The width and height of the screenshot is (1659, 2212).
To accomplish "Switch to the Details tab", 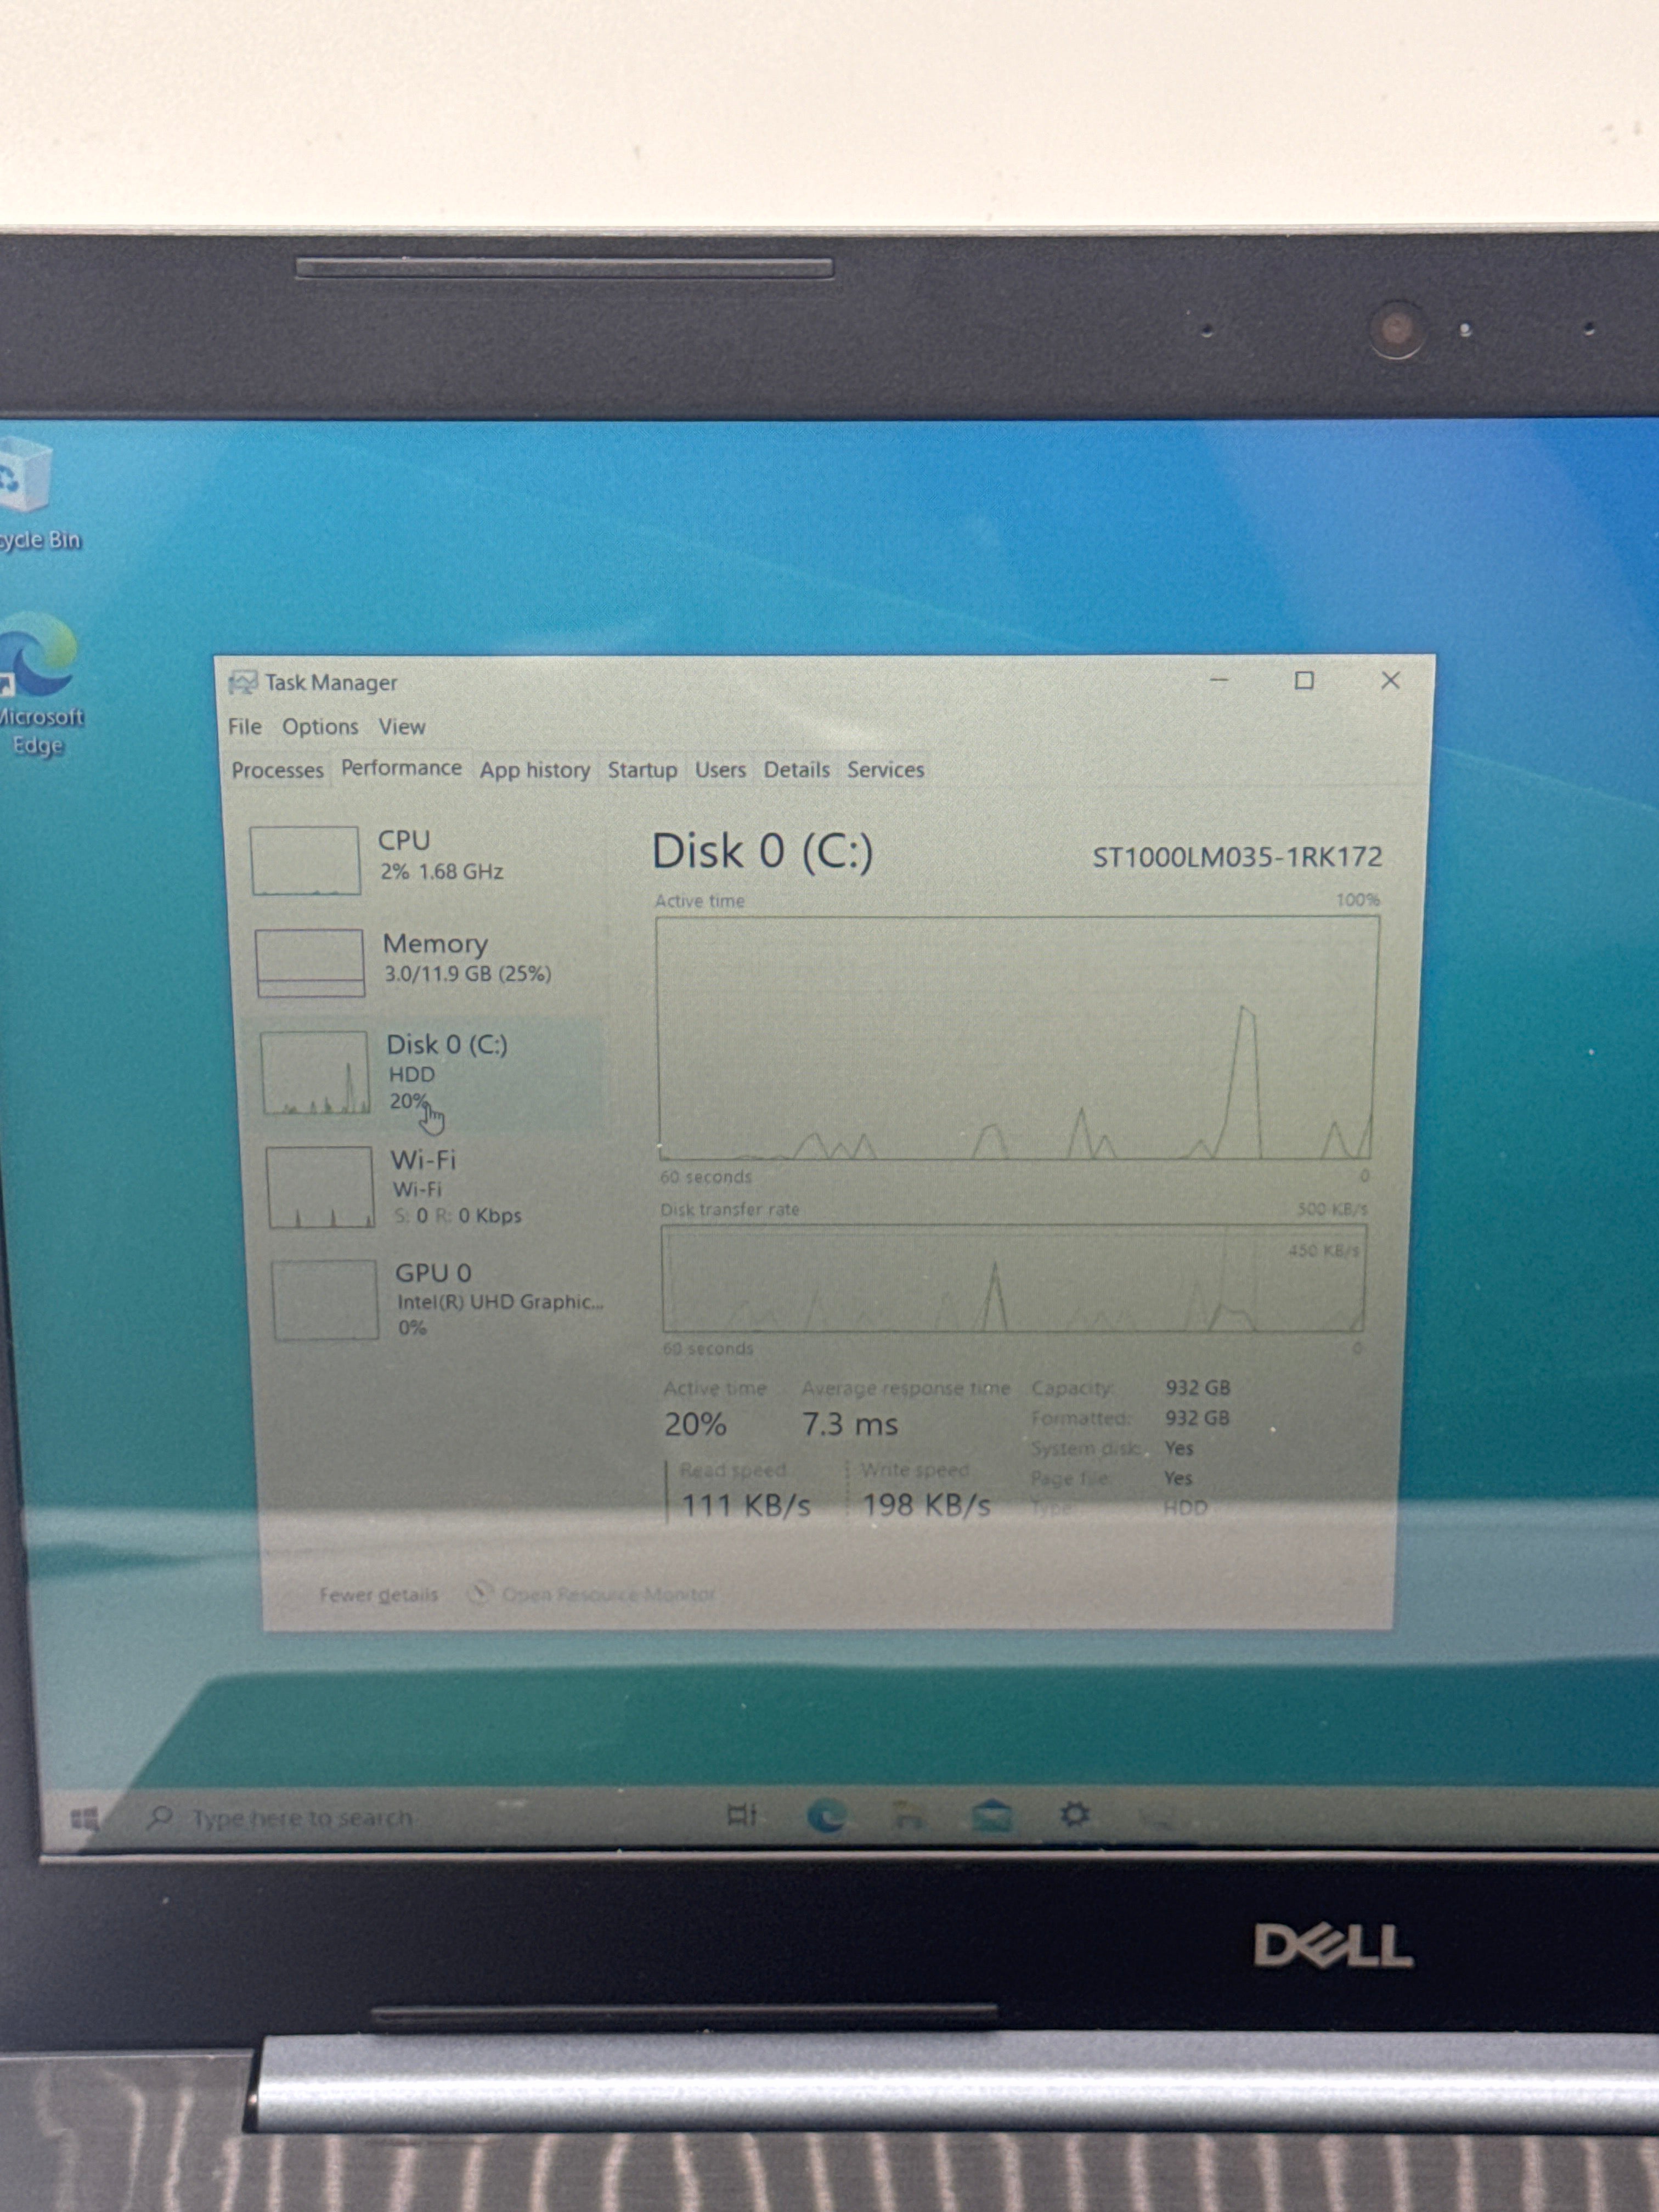I will tap(796, 770).
